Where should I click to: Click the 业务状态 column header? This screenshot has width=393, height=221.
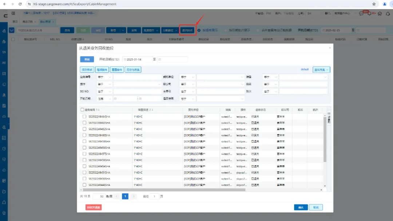click(261, 109)
